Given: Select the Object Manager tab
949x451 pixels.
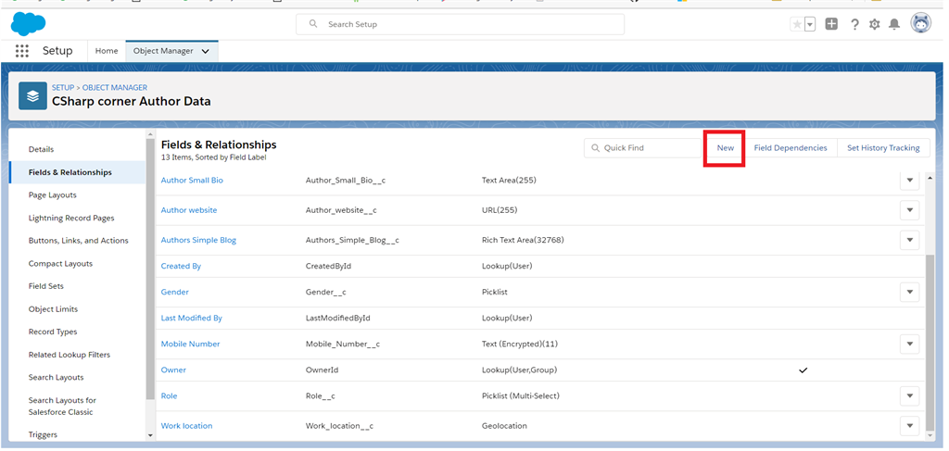Looking at the screenshot, I should pos(163,51).
